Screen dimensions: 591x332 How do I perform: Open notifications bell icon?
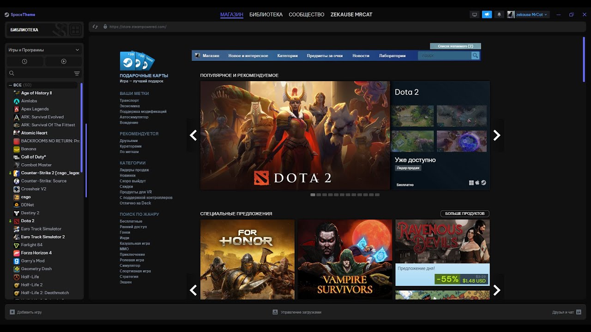coord(499,15)
